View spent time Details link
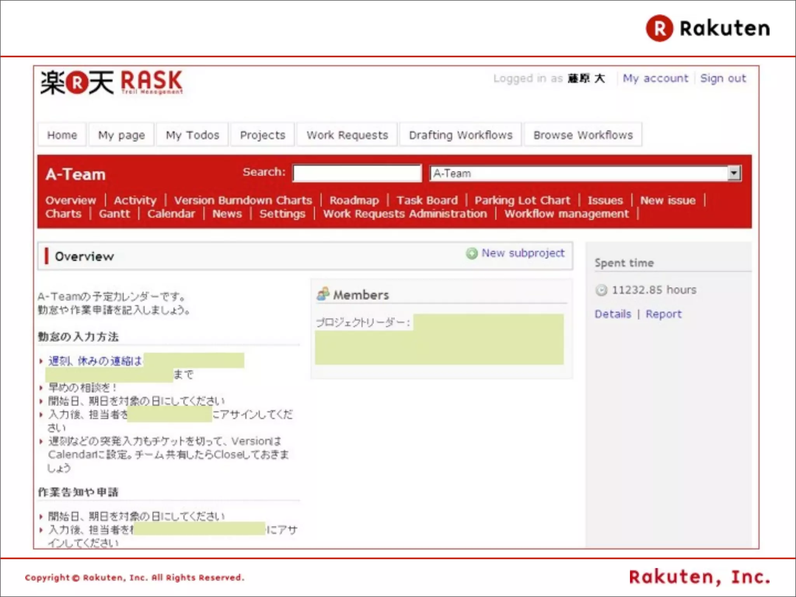796x597 pixels. 613,314
